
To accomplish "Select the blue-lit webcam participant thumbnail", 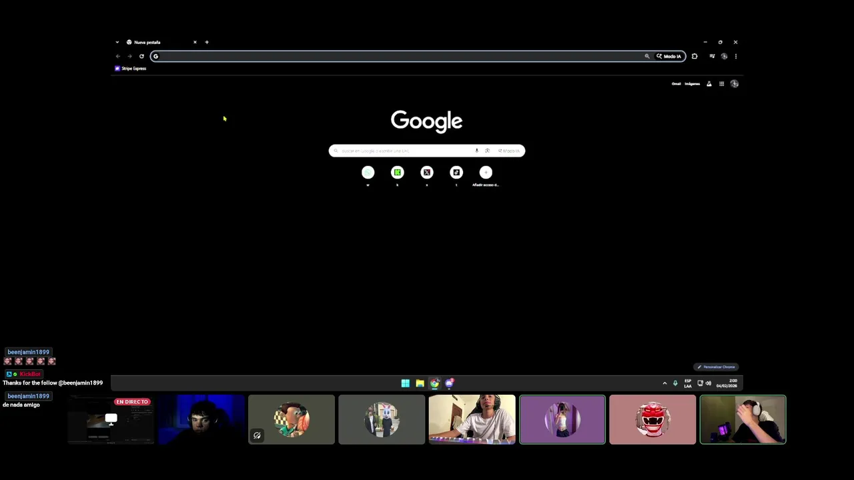I will [201, 419].
